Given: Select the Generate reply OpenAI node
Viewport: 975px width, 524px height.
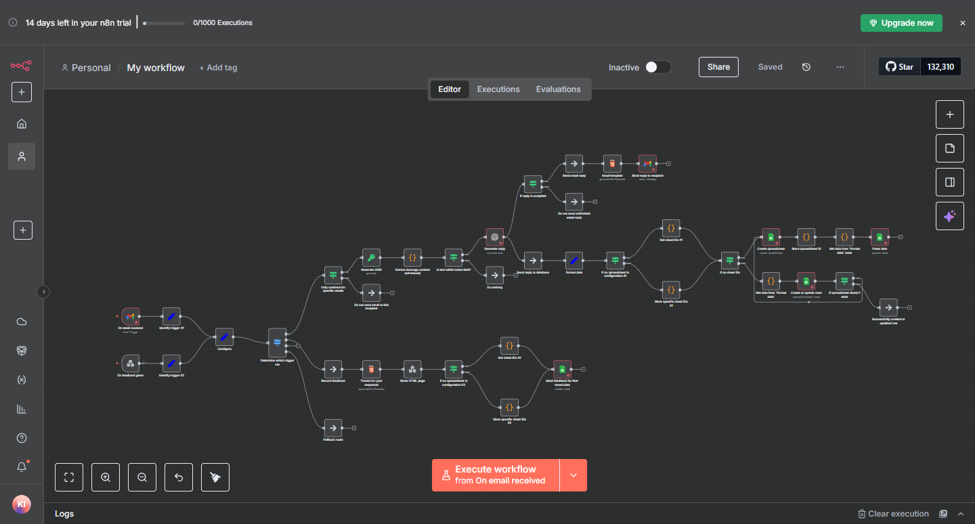Looking at the screenshot, I should [x=495, y=237].
